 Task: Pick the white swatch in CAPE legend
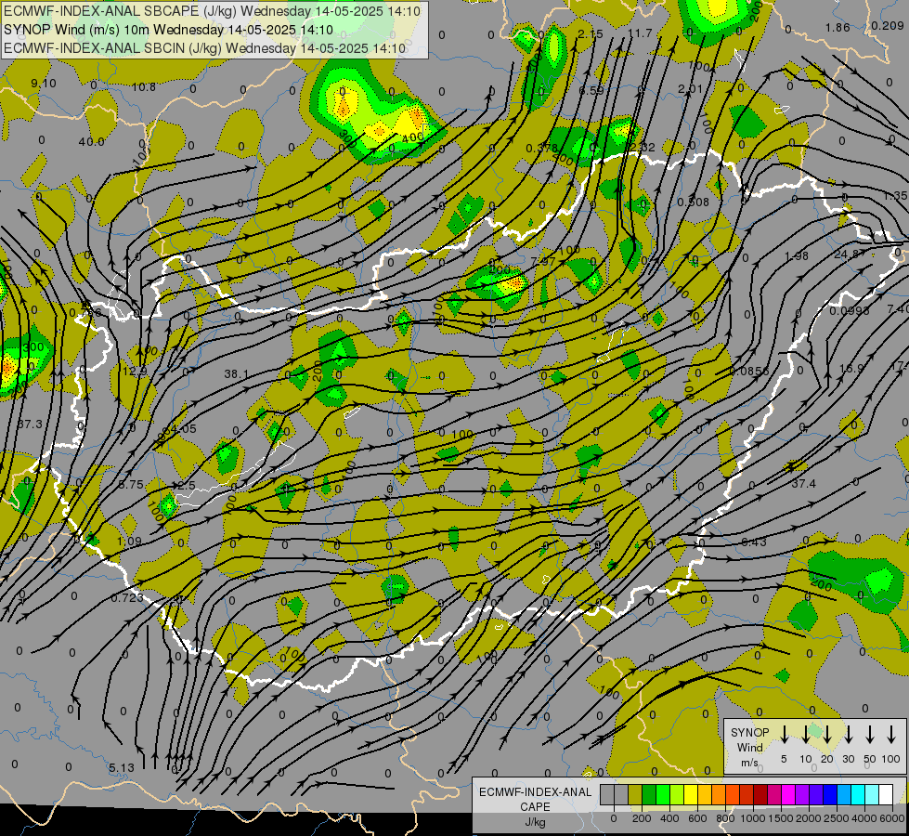pyautogui.click(x=885, y=794)
